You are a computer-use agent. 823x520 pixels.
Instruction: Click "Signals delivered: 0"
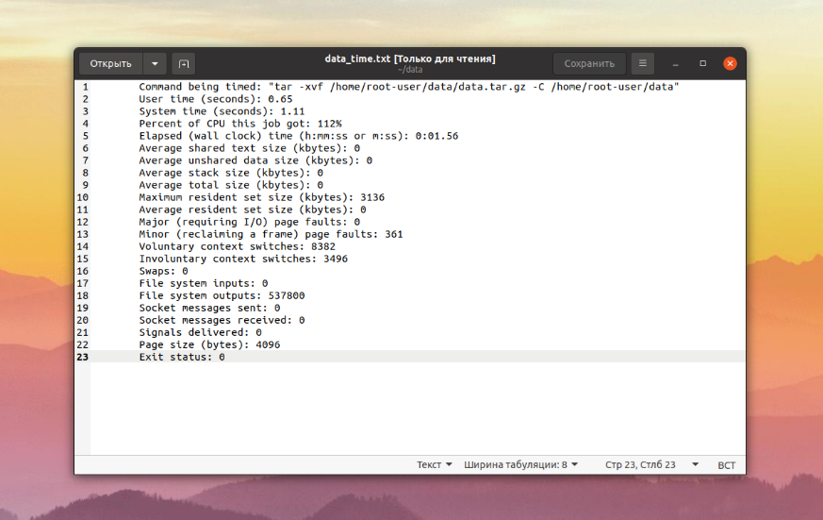click(x=200, y=332)
